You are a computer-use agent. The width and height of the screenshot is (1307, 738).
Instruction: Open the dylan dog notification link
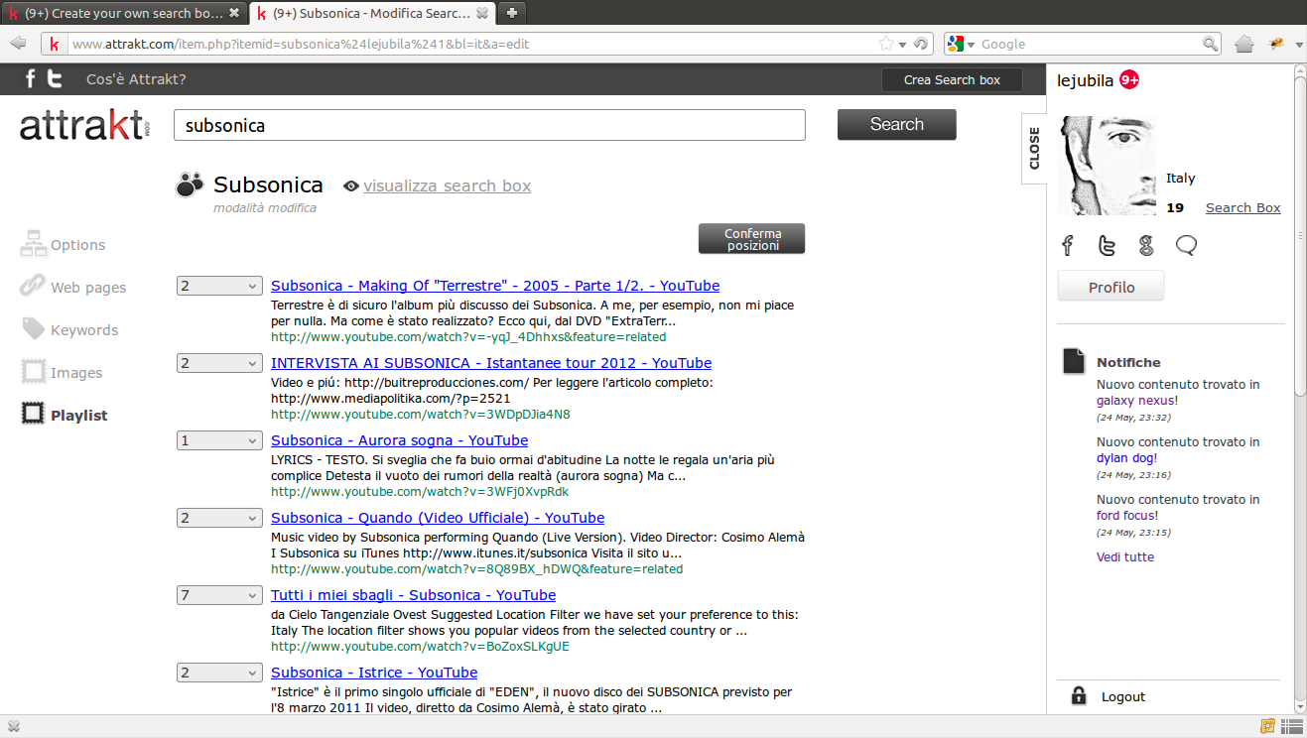coord(1125,458)
